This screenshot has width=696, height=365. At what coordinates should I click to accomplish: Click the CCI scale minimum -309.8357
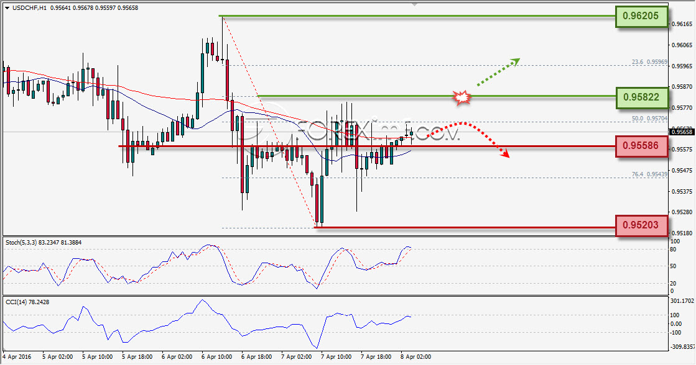coord(682,347)
